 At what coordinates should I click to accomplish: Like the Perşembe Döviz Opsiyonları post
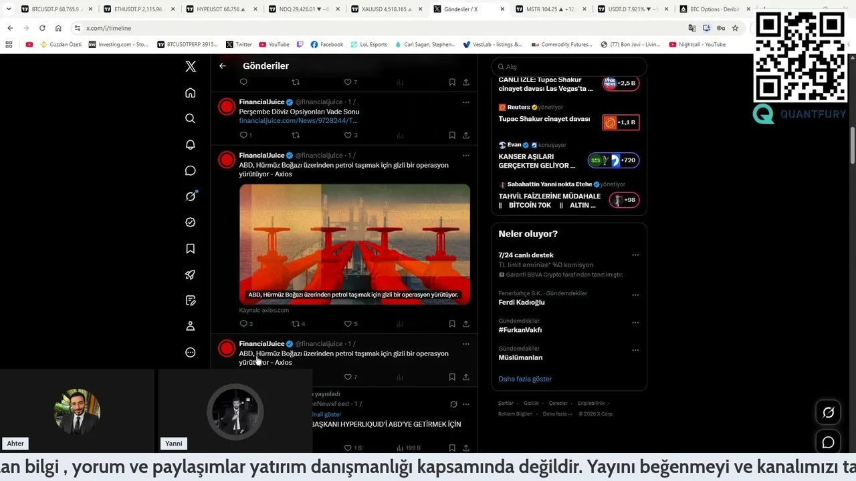348,135
